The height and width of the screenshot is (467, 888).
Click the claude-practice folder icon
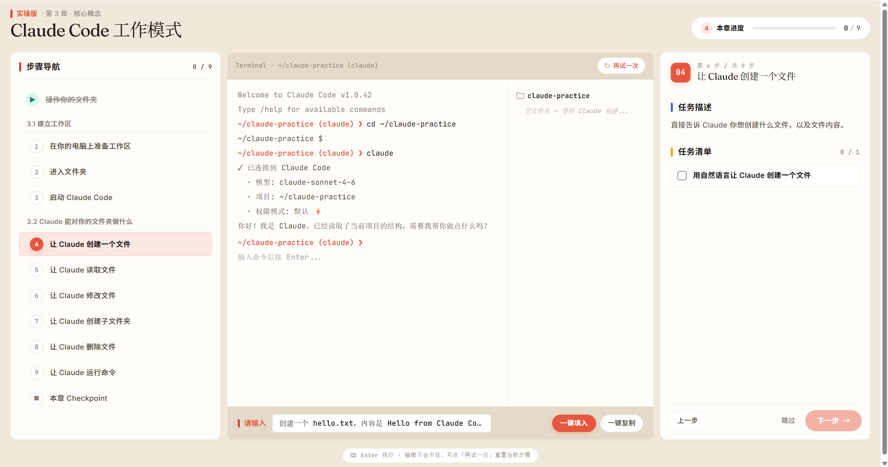tap(520, 96)
